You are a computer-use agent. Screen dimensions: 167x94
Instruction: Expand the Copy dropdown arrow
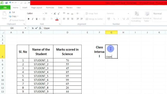click(x=18, y=16)
